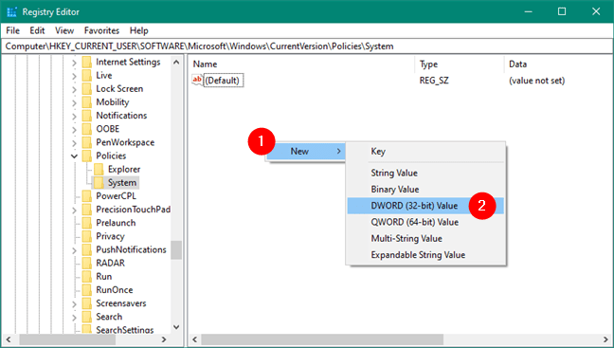Expand the PrecisionTouchPad key

(75, 210)
